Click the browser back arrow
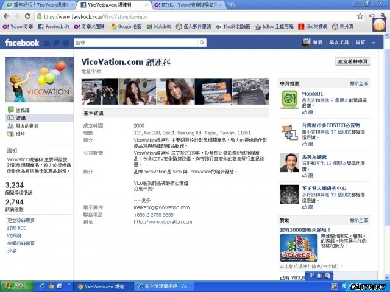The width and height of the screenshot is (390, 292). 7,16
